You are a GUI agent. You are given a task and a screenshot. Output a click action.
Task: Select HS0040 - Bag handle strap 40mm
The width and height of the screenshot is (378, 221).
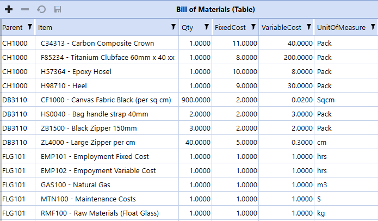[95, 114]
